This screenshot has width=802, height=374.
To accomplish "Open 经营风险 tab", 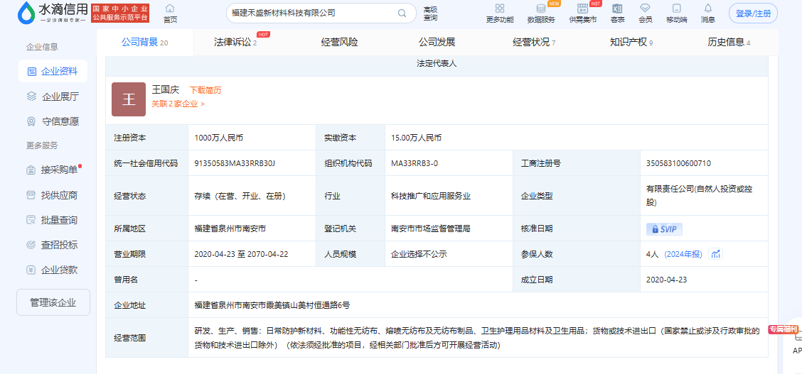I will click(x=339, y=43).
